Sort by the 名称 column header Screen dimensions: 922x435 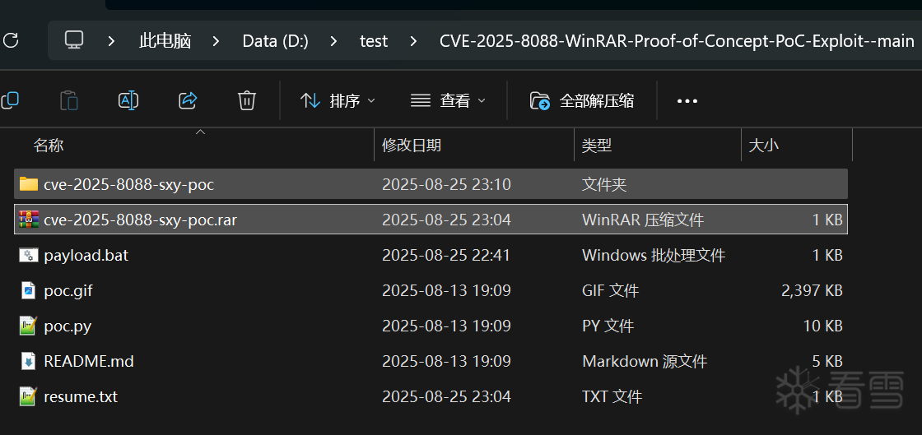49,145
